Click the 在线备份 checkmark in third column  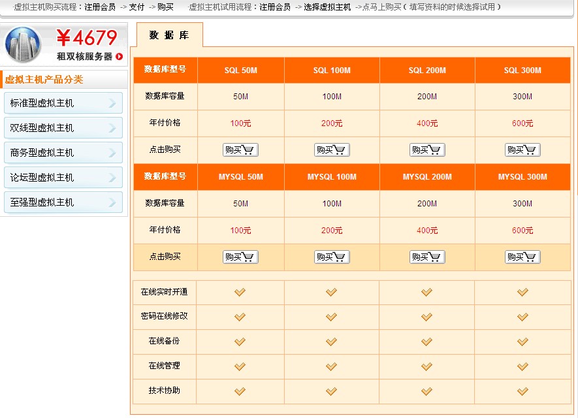coord(427,342)
